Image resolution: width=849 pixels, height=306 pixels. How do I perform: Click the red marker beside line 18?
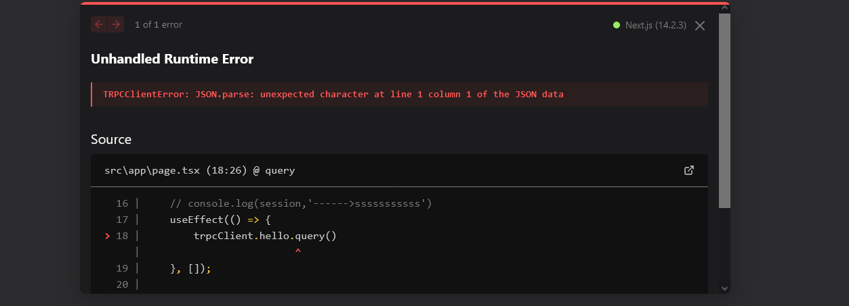coord(107,236)
